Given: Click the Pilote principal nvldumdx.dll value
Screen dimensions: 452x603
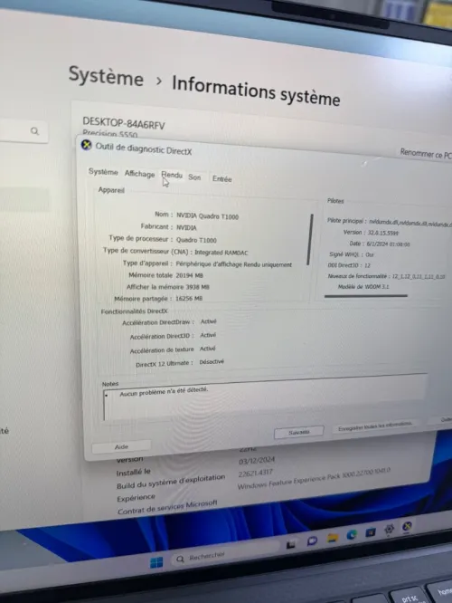Looking at the screenshot, I should coord(410,223).
